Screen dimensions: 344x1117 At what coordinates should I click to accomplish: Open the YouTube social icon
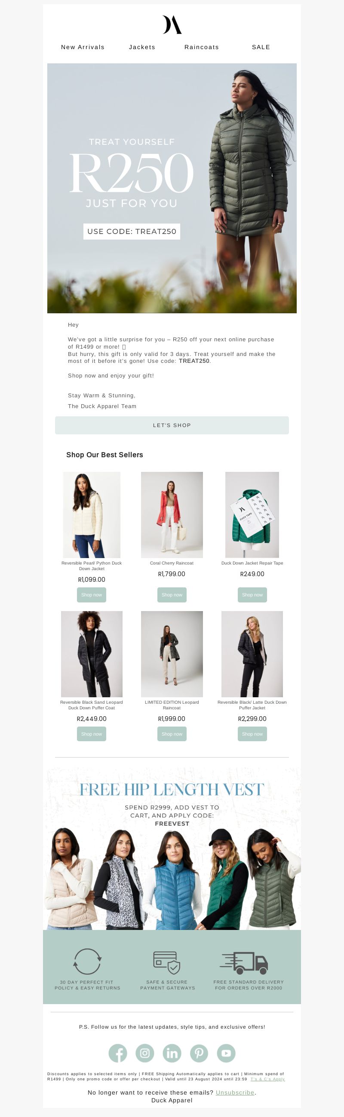226,1053
